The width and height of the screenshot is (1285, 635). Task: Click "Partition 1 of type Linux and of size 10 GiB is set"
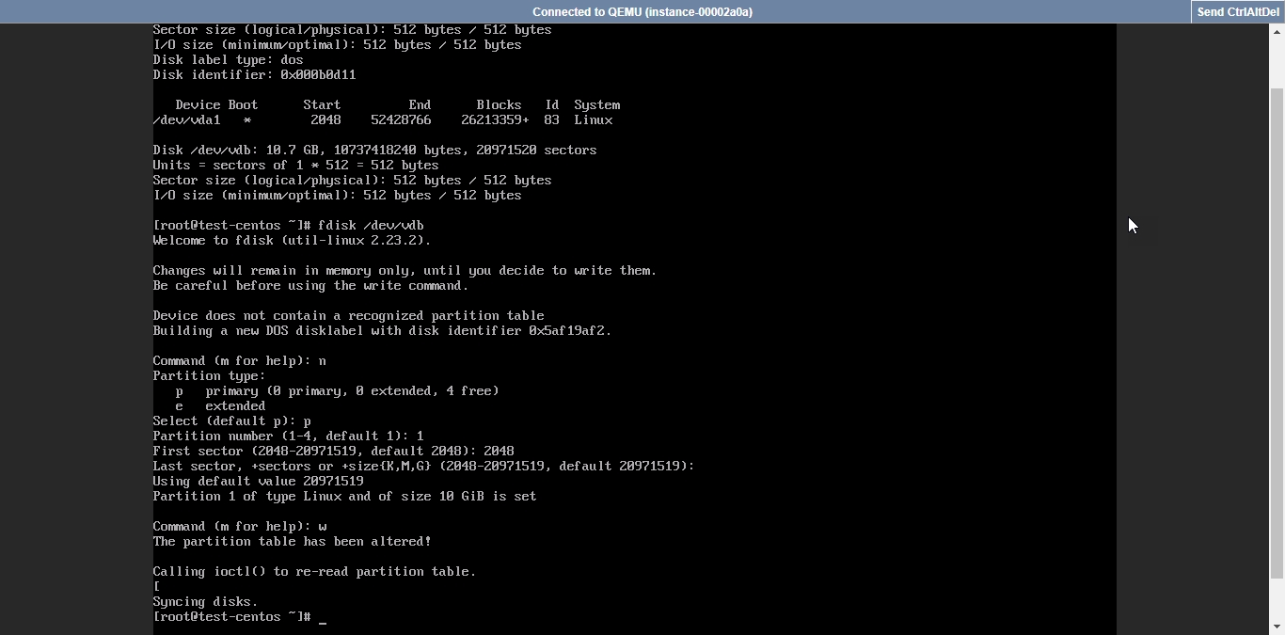pyautogui.click(x=344, y=497)
